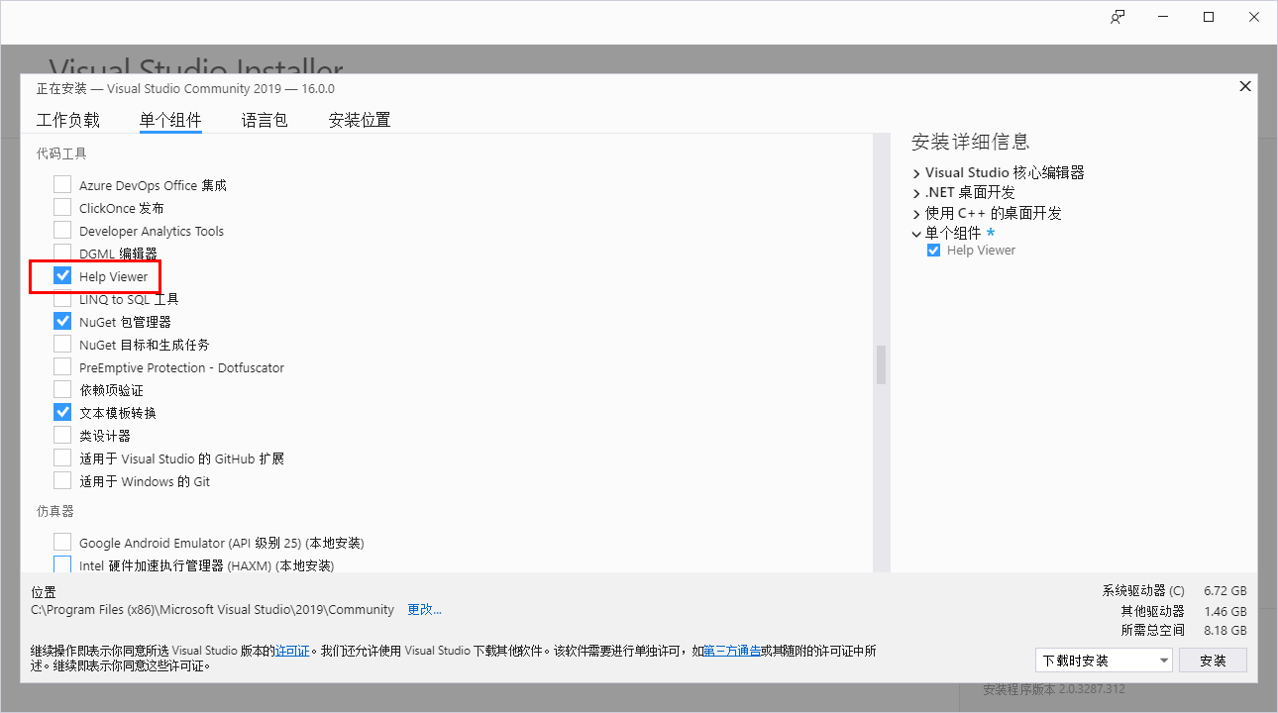Click the feedback icon in title bar
Image resolution: width=1278 pixels, height=713 pixels.
[x=1118, y=17]
